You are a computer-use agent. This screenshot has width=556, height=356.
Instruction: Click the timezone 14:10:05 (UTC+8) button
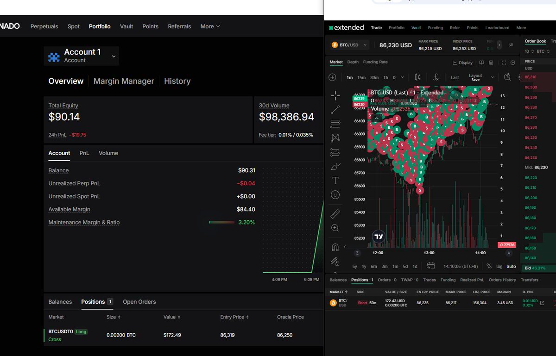click(461, 266)
